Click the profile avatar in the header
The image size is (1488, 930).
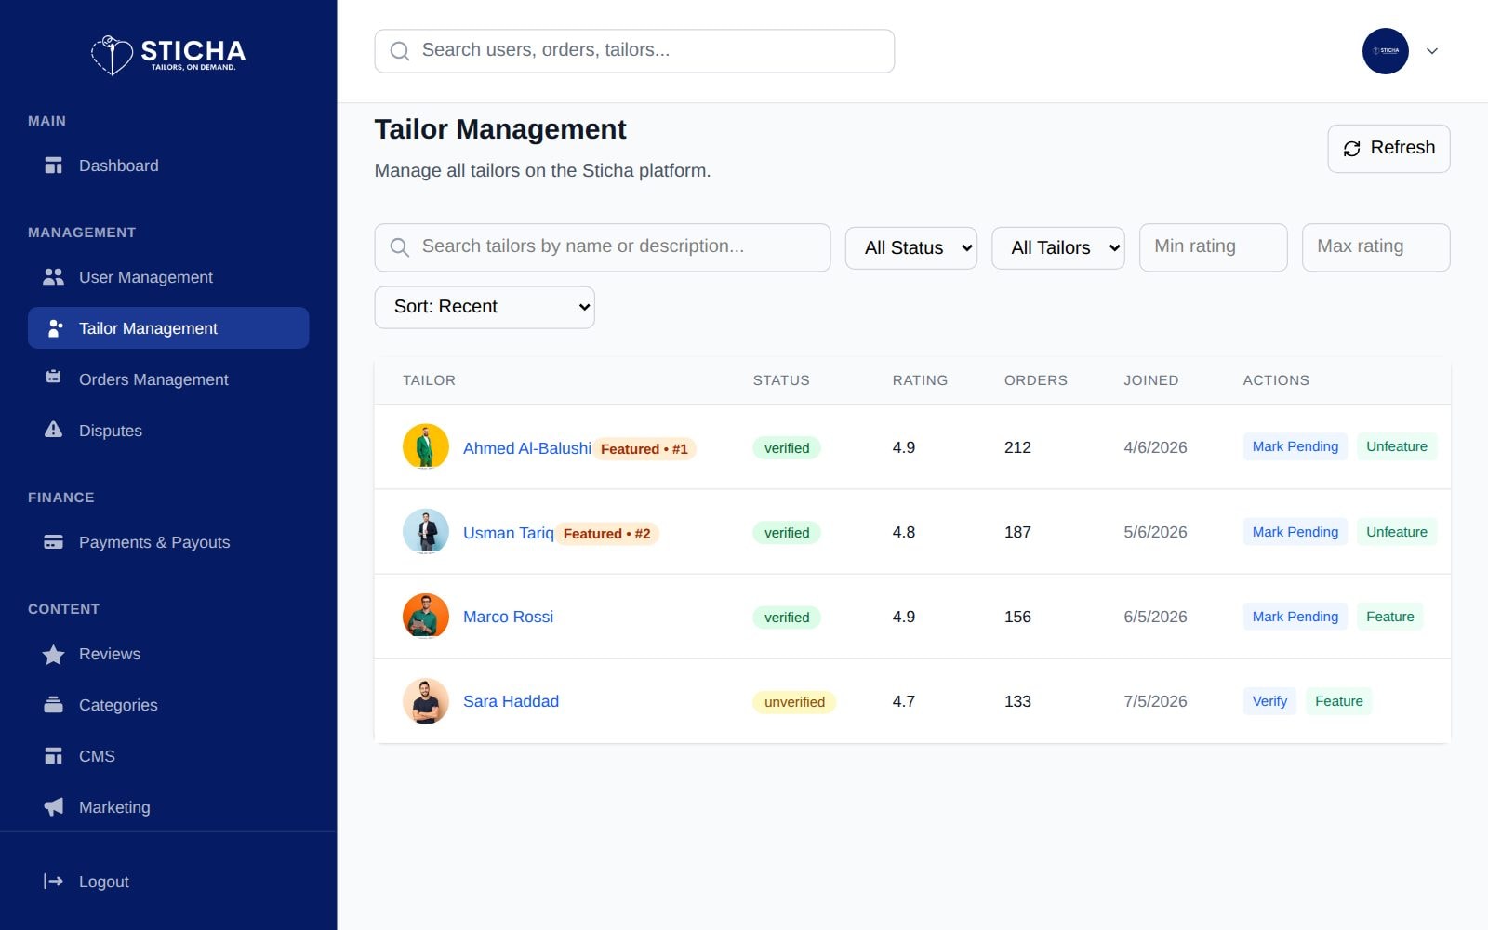click(1386, 51)
